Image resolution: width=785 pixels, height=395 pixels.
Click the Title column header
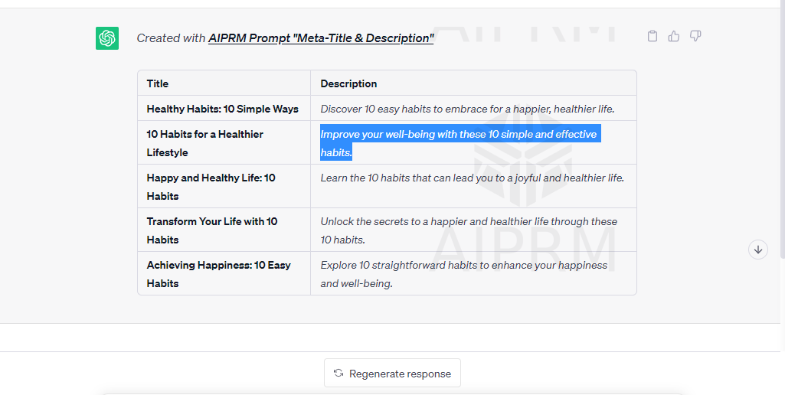(158, 83)
